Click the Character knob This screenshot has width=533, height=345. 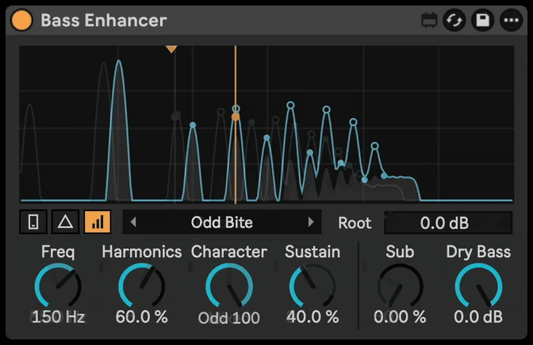point(229,286)
